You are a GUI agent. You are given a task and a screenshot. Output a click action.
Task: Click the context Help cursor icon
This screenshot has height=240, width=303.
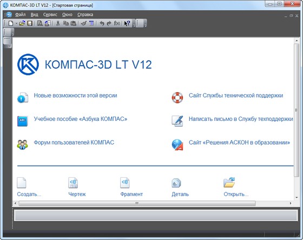click(127, 23)
